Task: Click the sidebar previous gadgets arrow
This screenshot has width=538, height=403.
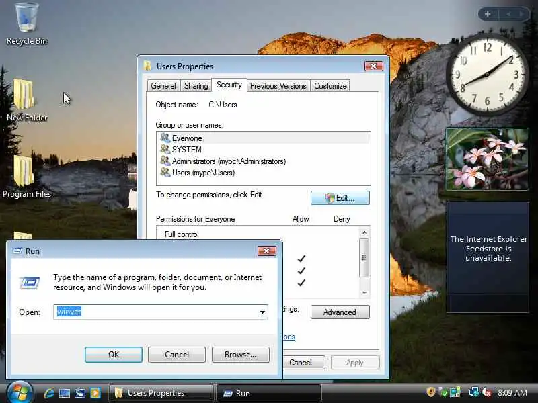Action: [508, 14]
